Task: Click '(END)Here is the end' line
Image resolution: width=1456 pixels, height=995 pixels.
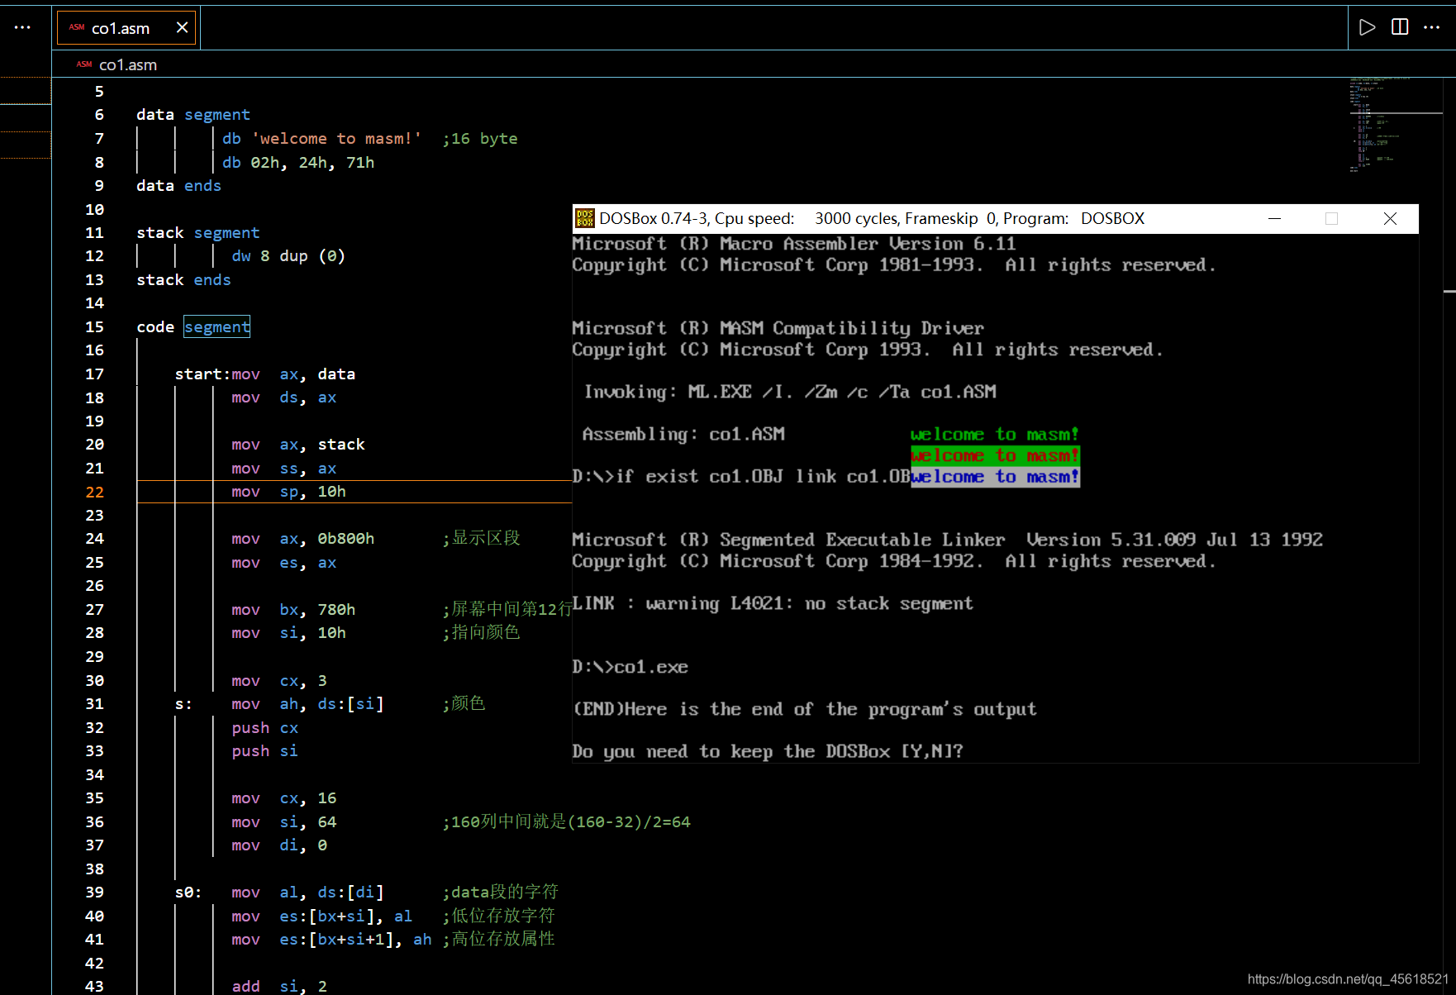Action: (x=804, y=710)
